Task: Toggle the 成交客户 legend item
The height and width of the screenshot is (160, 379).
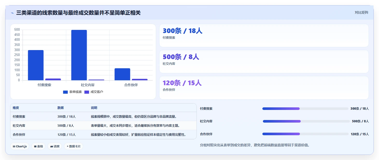Action: (x=94, y=92)
